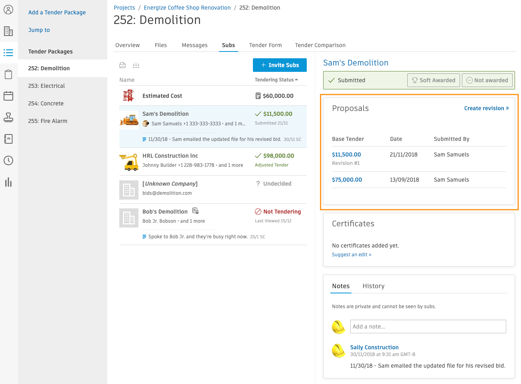
Task: Toggle the Not awarded status button
Action: pos(487,80)
